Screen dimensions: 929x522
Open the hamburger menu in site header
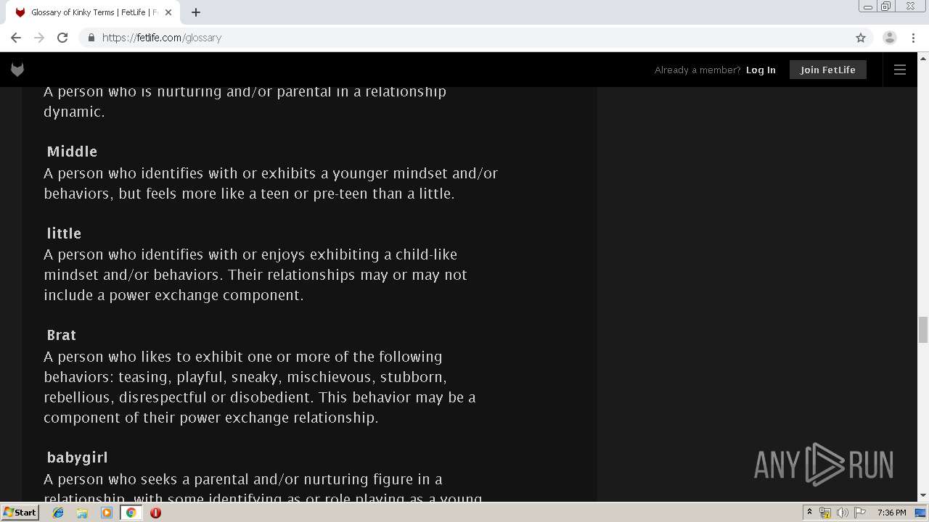[900, 70]
